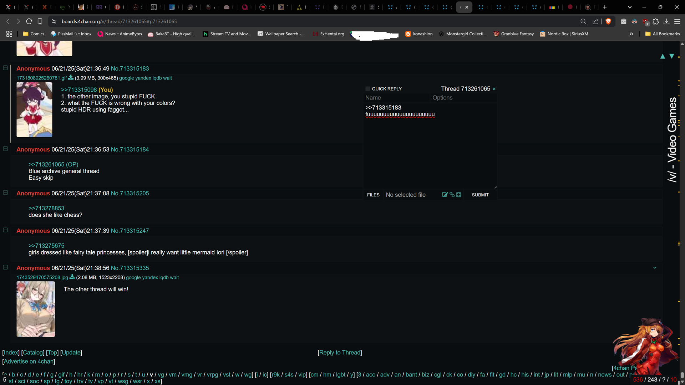
Task: Click the page vertical scrollbar up arrow
Action: pyautogui.click(x=682, y=44)
